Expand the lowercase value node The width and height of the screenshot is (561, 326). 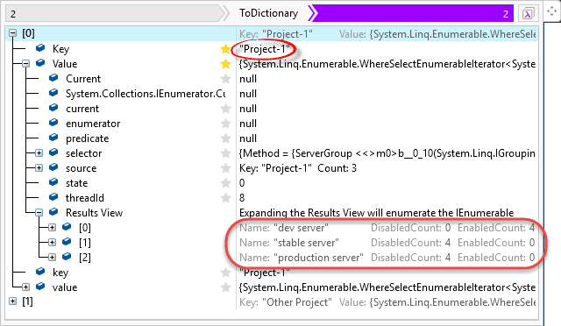(x=25, y=287)
